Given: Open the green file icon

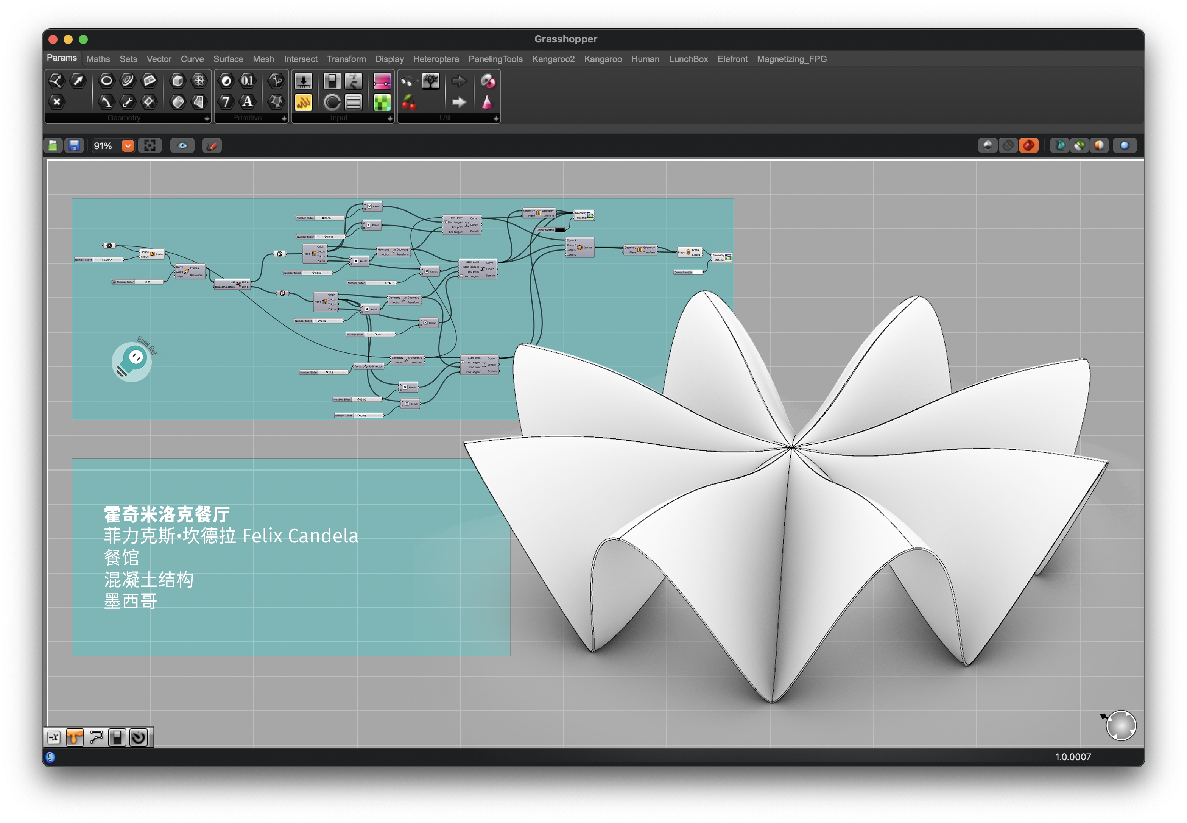Looking at the screenshot, I should click(x=53, y=146).
